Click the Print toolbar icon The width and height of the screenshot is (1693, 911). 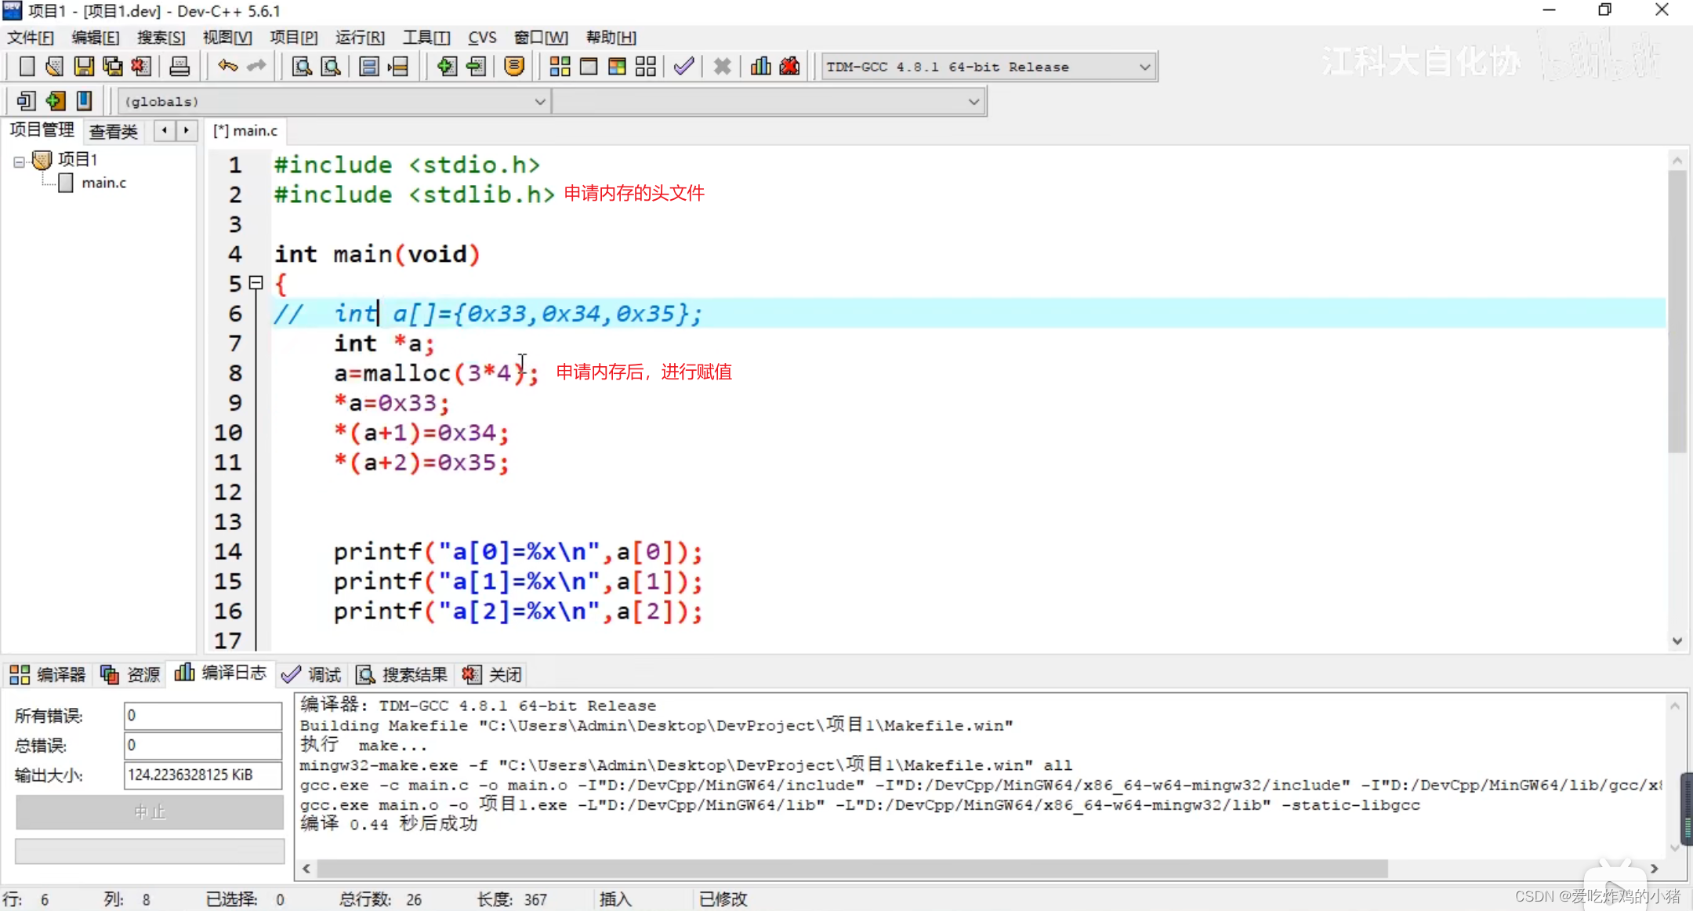coord(179,67)
